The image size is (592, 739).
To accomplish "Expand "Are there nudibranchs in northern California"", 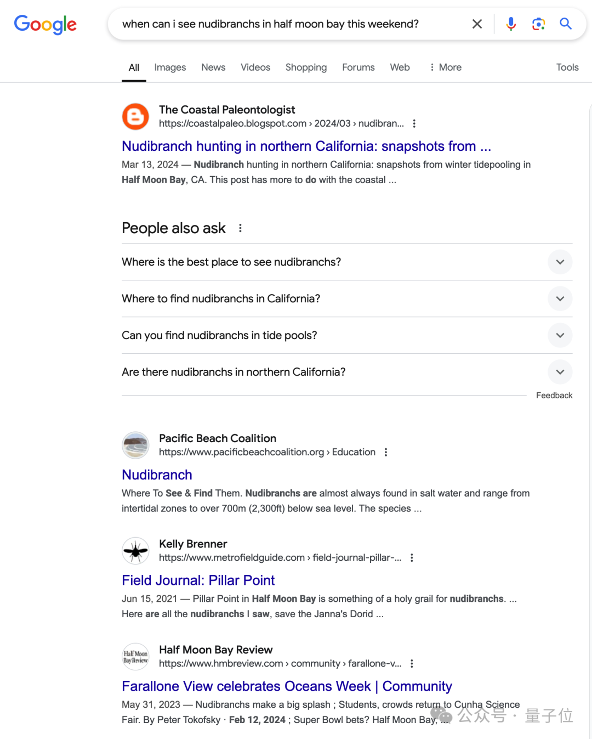I will (x=560, y=372).
